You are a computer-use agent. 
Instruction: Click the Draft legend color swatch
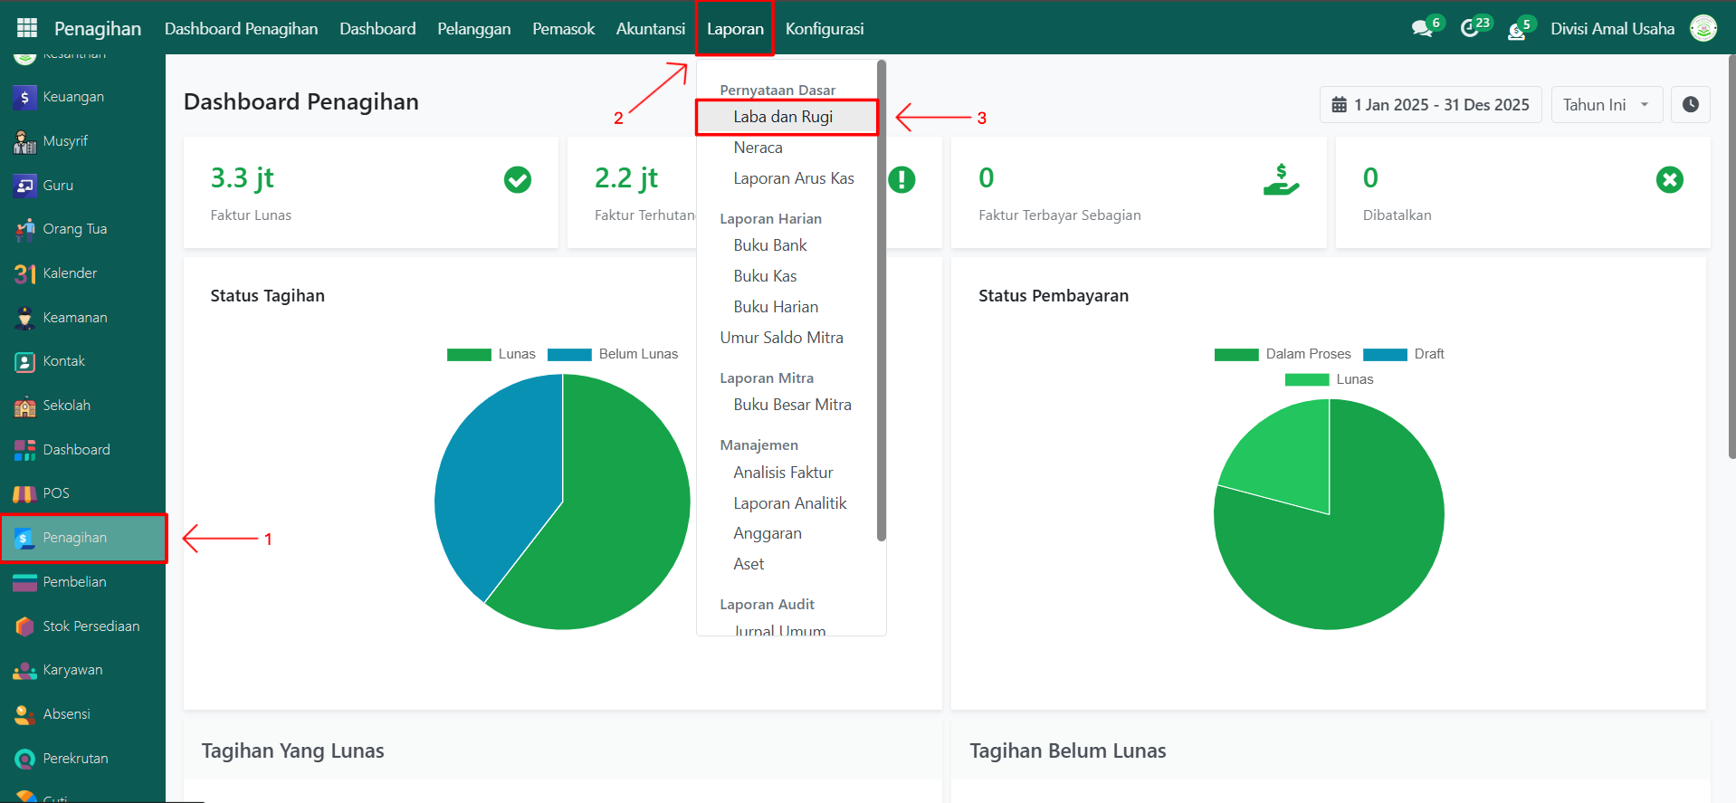[1384, 354]
